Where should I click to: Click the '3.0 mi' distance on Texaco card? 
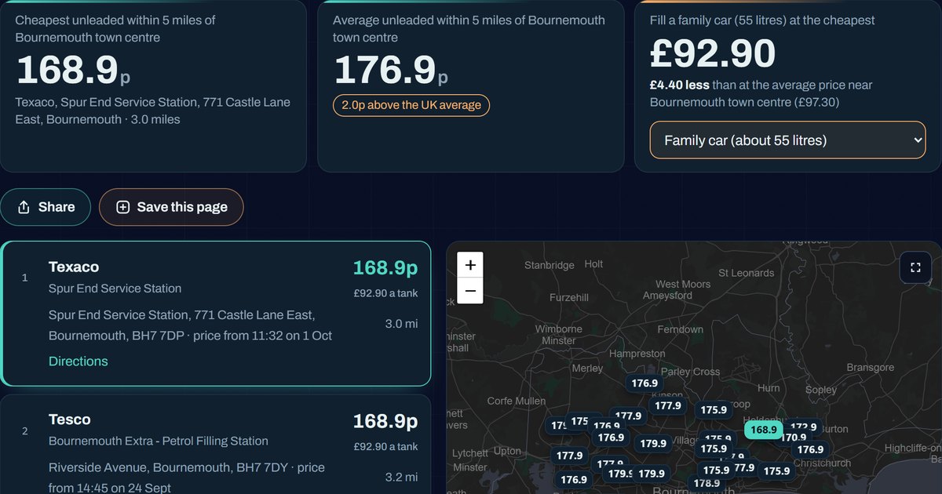coord(401,324)
